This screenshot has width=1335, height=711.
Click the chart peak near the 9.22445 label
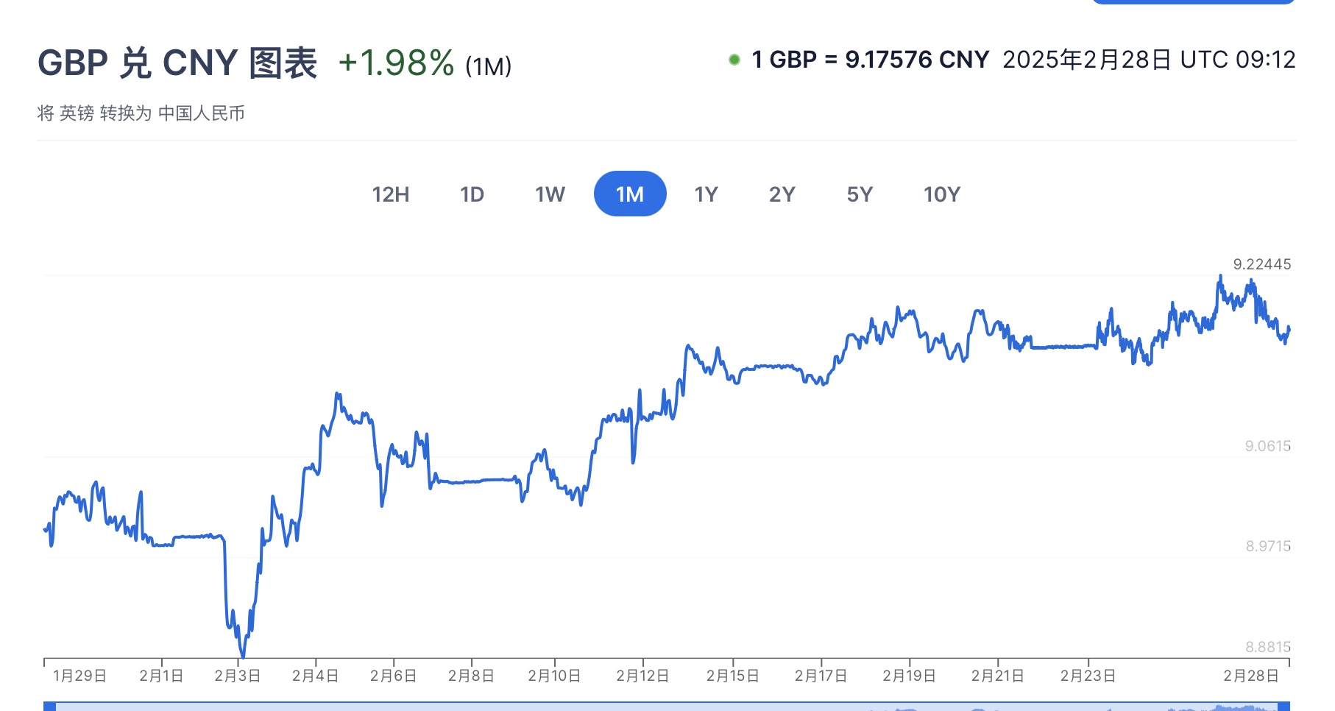point(1219,277)
